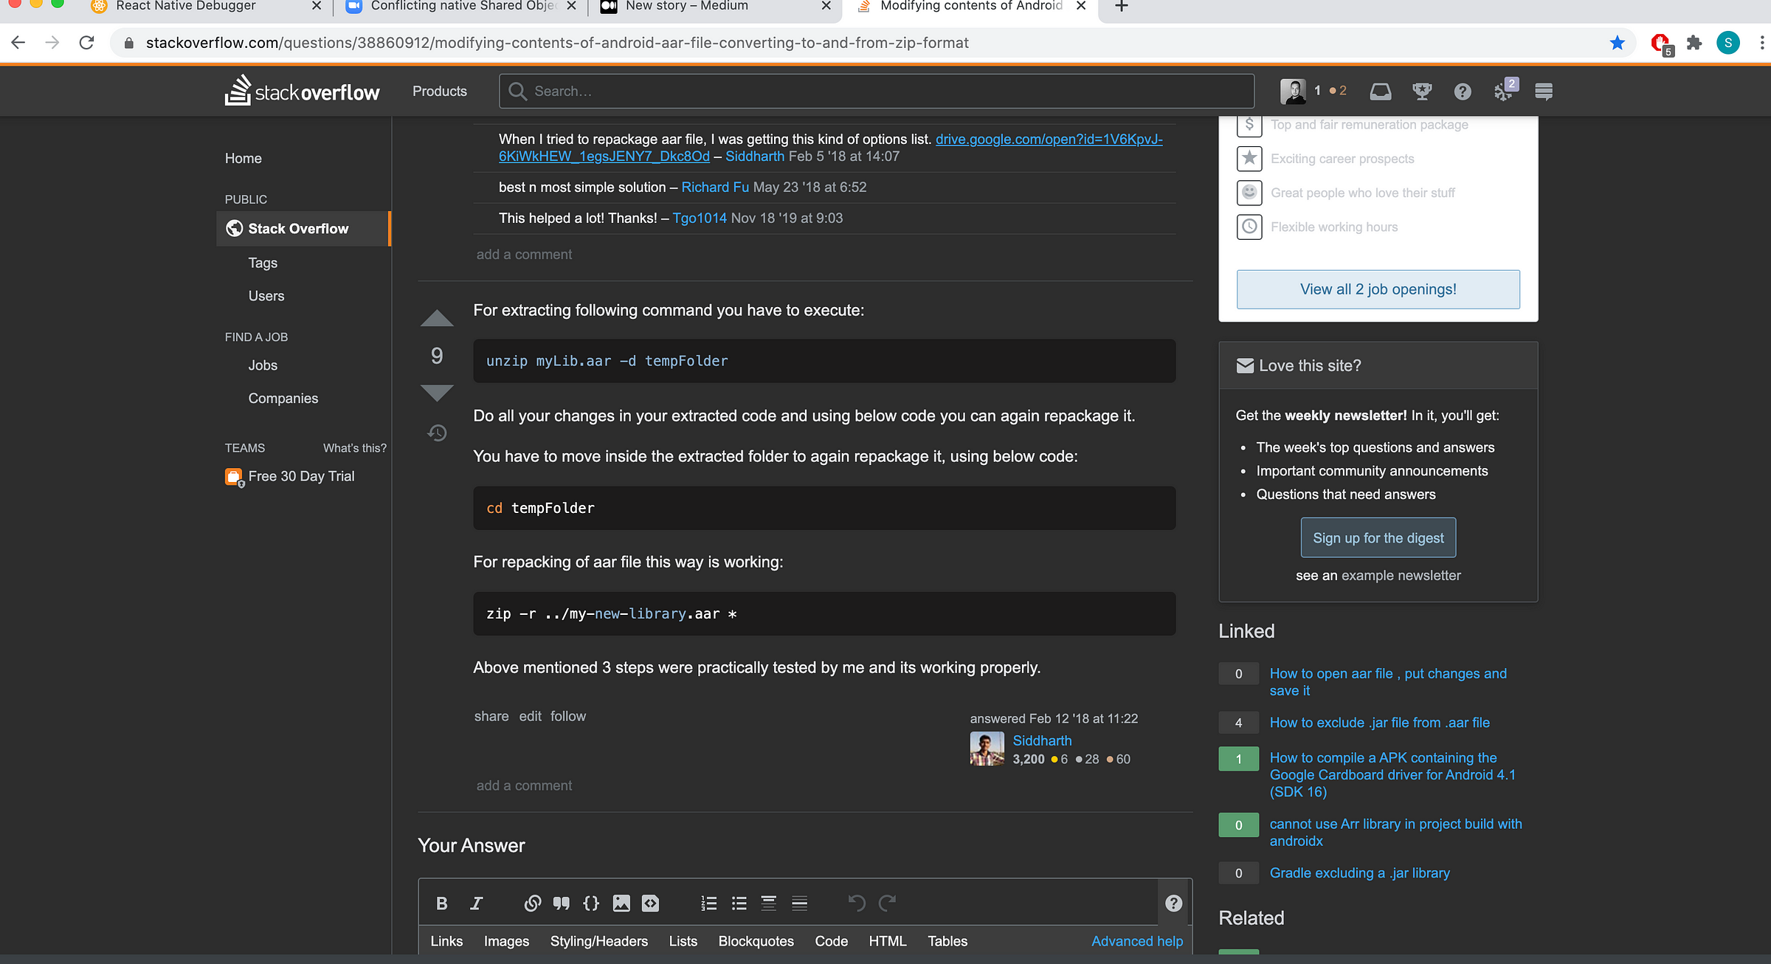Show the answer's activity history icon

coord(437,433)
